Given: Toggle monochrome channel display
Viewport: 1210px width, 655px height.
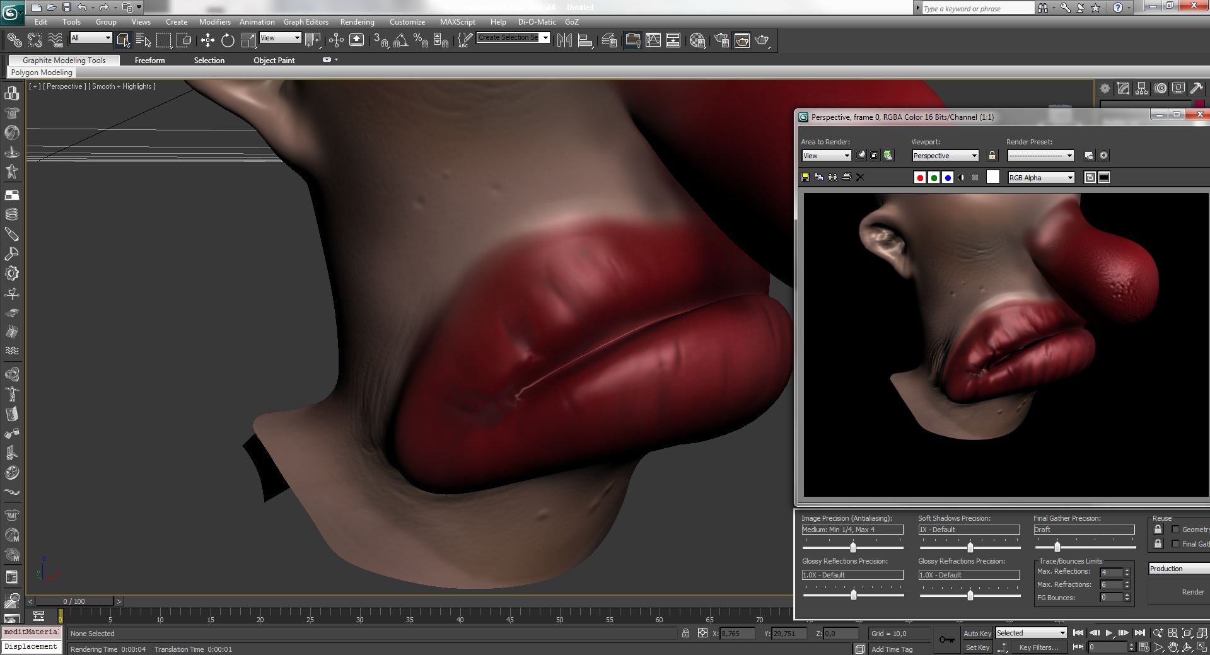Looking at the screenshot, I should (x=961, y=177).
